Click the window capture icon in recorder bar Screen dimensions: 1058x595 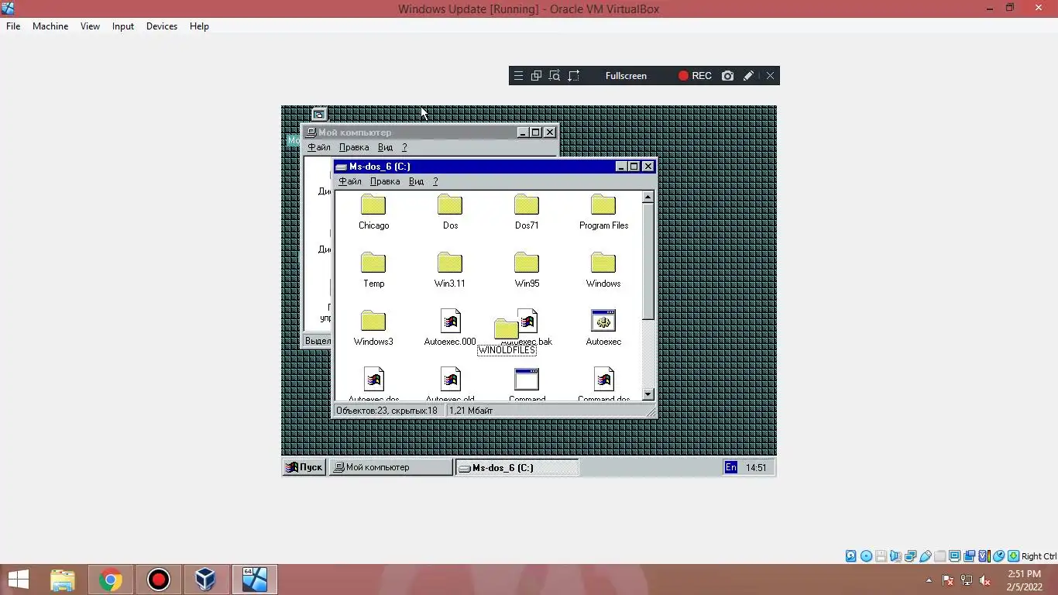(x=536, y=76)
